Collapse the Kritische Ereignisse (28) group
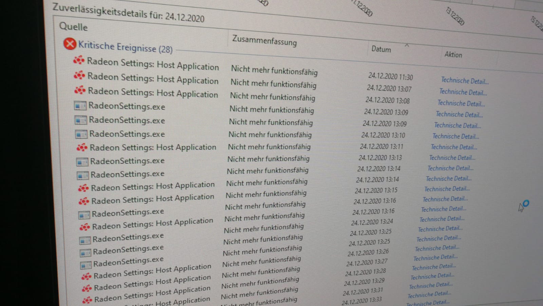Screen dimensions: 543x306 [x=126, y=47]
